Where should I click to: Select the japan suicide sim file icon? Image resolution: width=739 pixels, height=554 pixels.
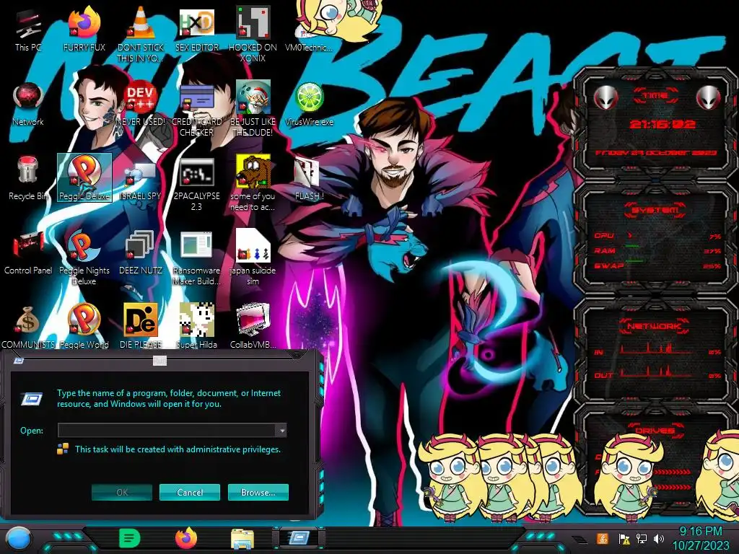pos(253,258)
